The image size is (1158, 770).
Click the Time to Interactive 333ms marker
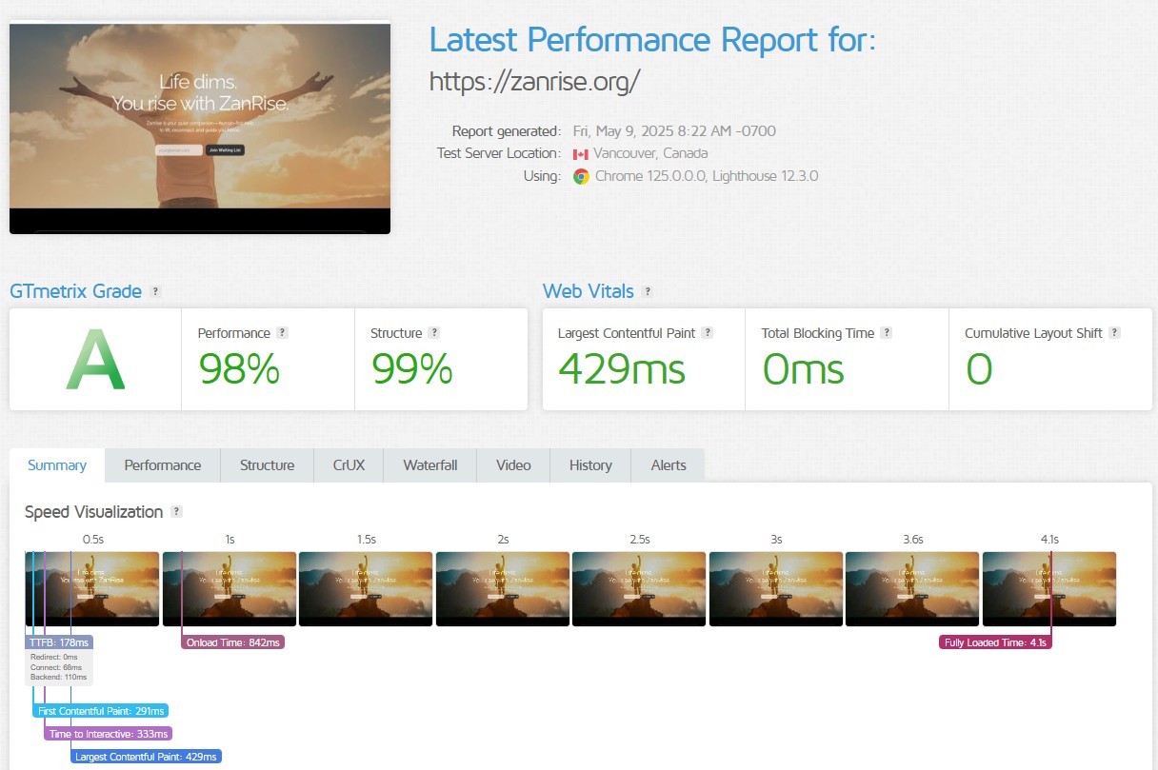pyautogui.click(x=109, y=734)
